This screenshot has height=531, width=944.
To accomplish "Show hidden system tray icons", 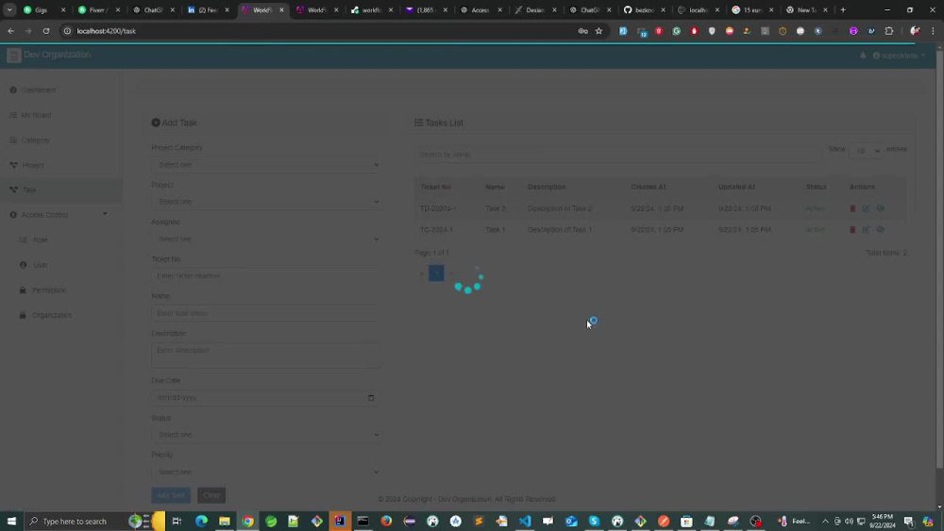I will (825, 521).
